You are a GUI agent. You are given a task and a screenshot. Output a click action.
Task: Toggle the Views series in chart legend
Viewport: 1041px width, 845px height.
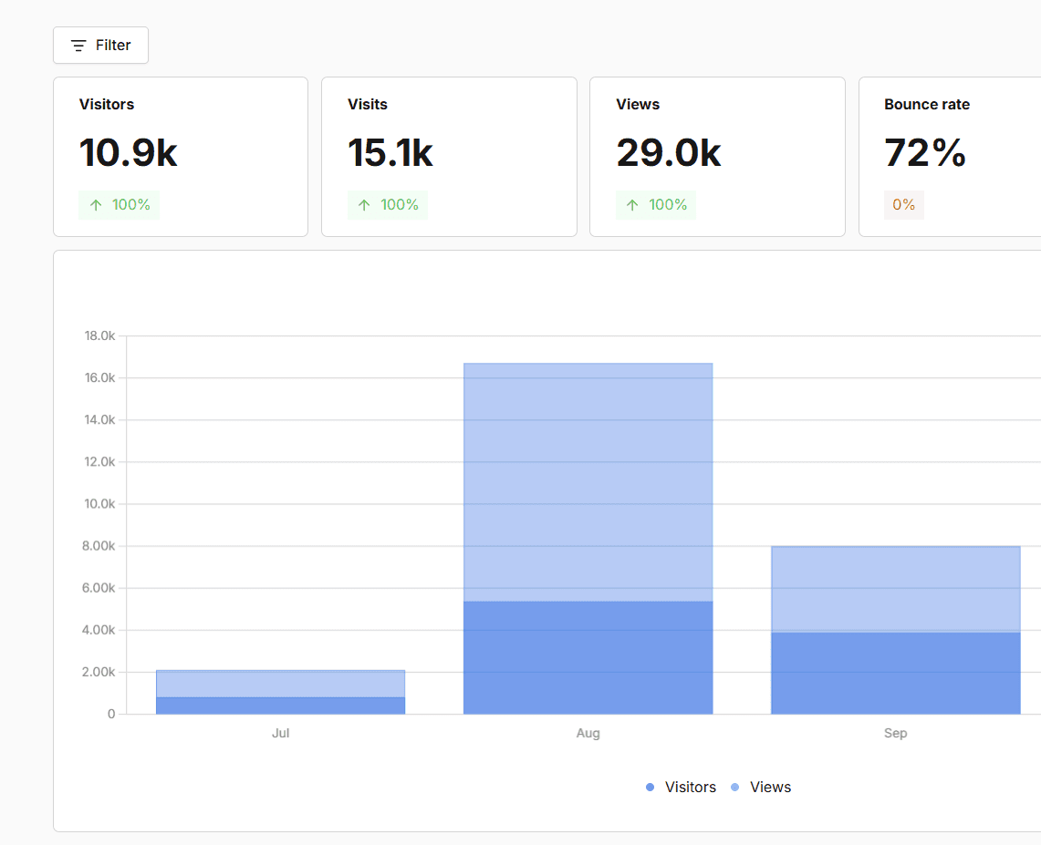pyautogui.click(x=761, y=788)
